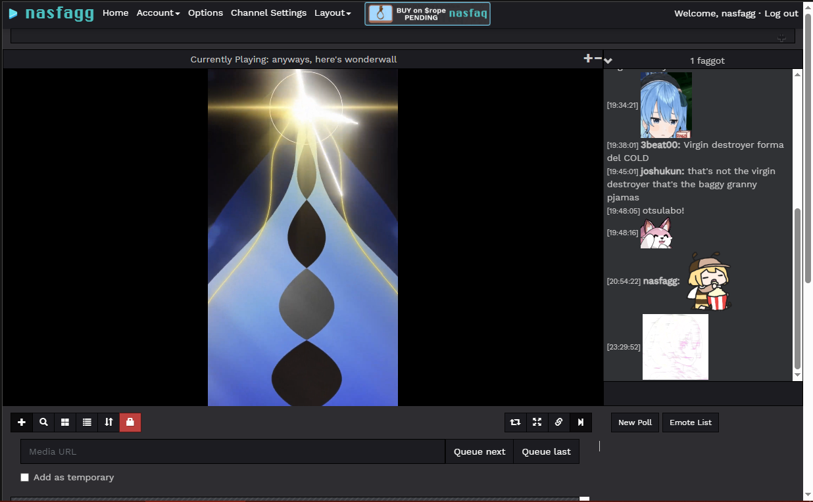Open the playlist list icon
The image size is (813, 502).
point(87,422)
